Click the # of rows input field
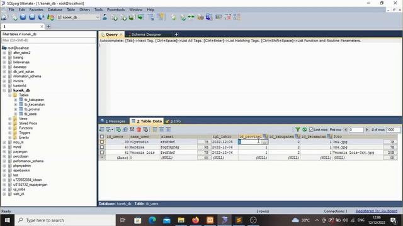This screenshot has height=226, width=403. [x=393, y=130]
